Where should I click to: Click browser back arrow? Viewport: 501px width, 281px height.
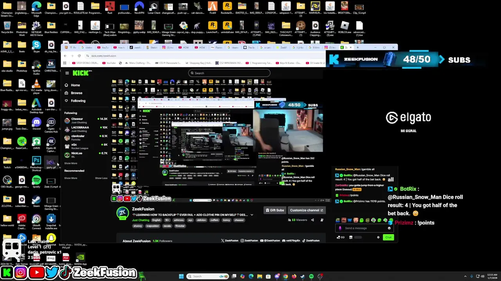[65, 56]
